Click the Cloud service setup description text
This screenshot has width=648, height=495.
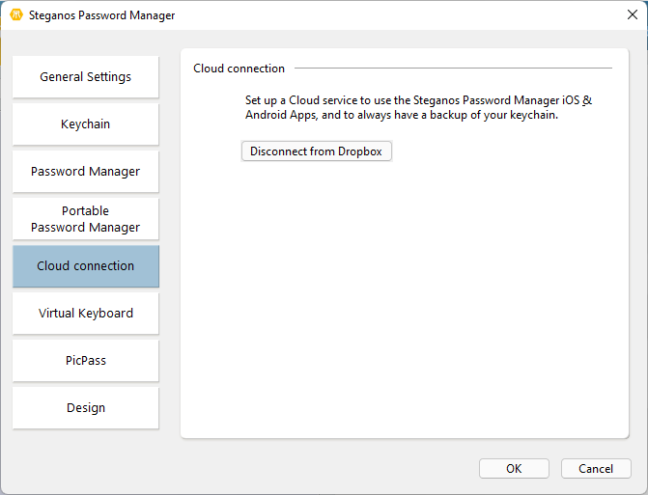click(417, 107)
